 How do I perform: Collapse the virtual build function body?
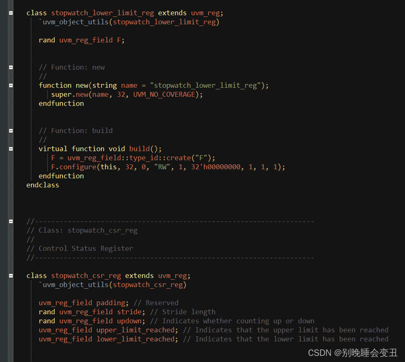(10, 148)
